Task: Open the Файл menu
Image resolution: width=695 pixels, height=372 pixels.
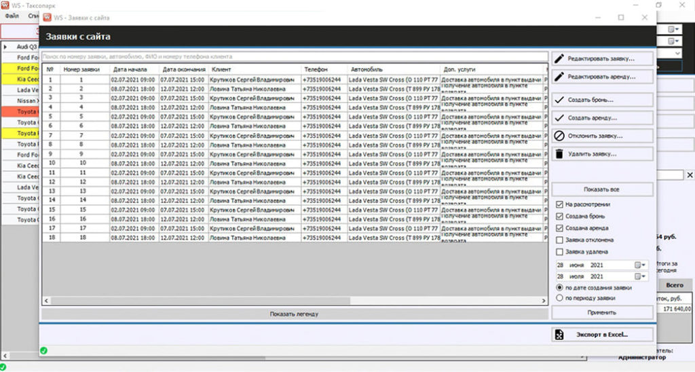Action: 12,16
